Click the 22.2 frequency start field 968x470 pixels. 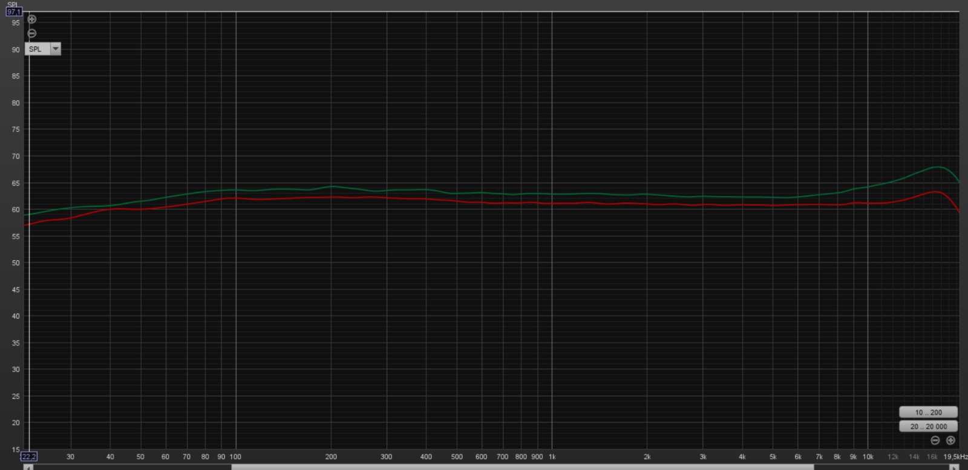(29, 457)
